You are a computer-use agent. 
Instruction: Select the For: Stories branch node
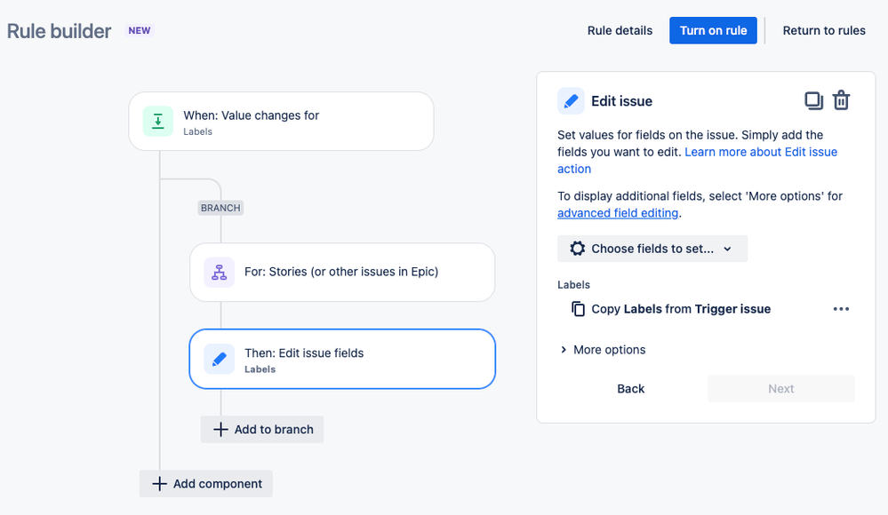(x=342, y=273)
